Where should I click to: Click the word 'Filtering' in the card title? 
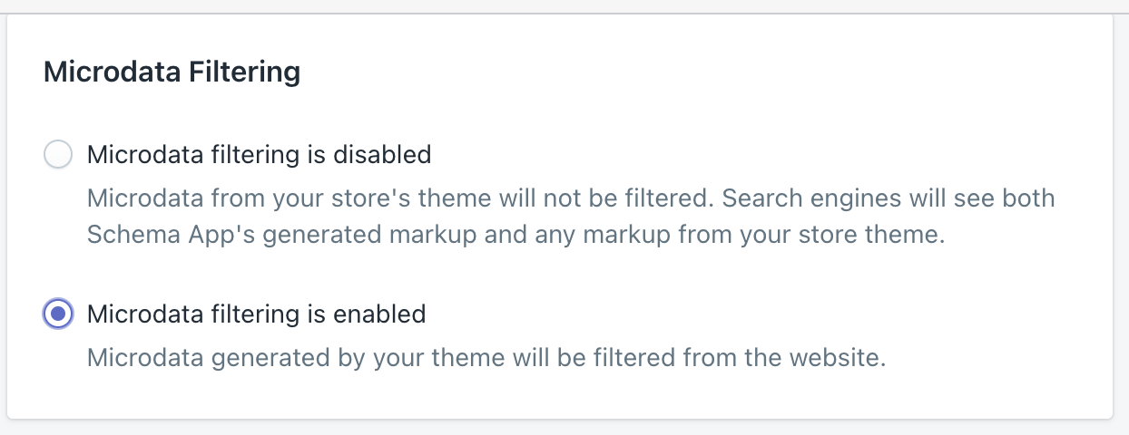245,72
